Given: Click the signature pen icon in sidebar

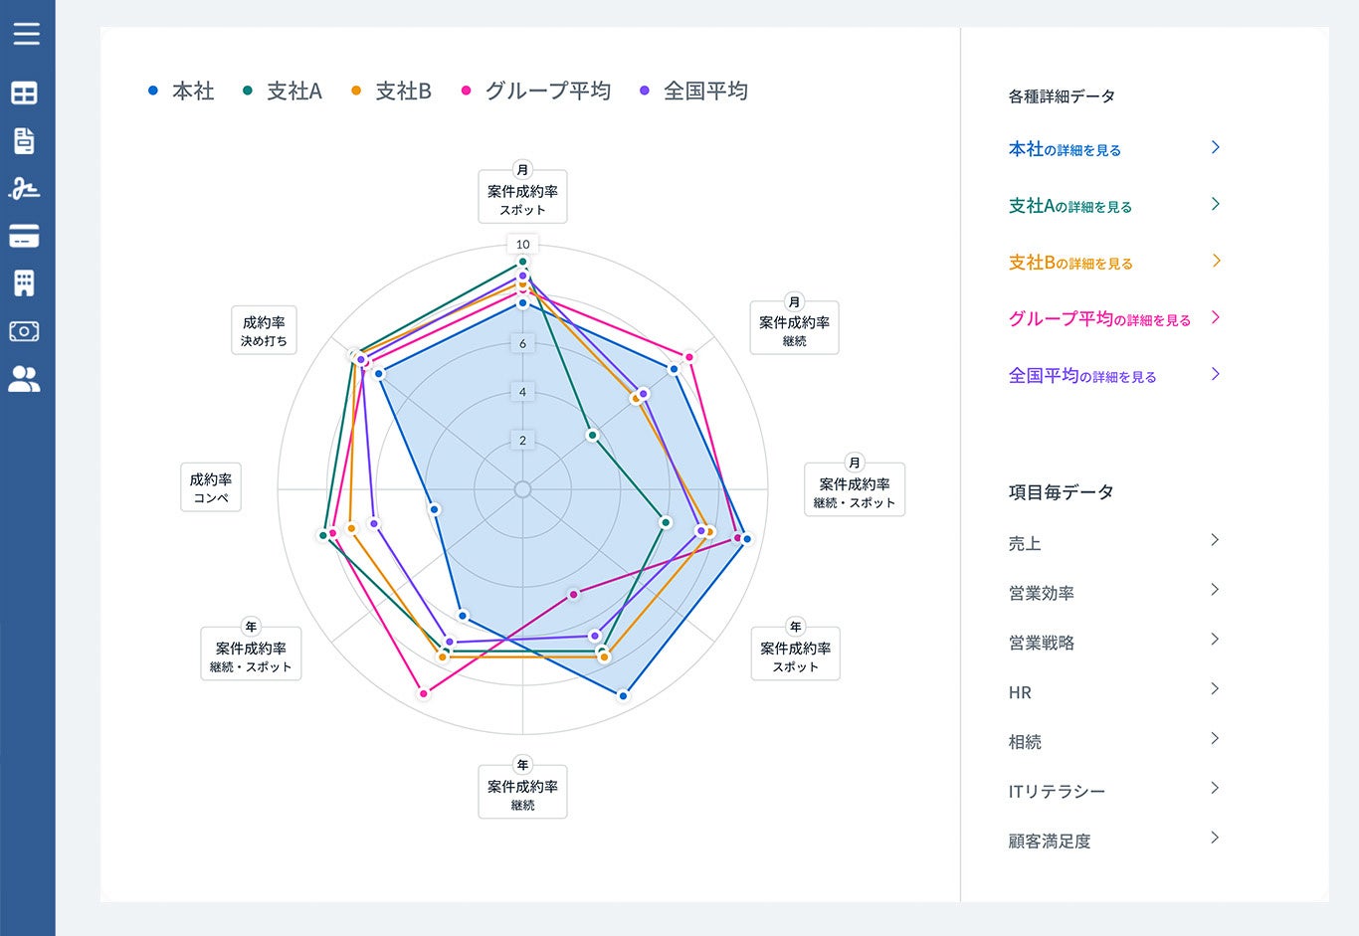Looking at the screenshot, I should click(25, 189).
